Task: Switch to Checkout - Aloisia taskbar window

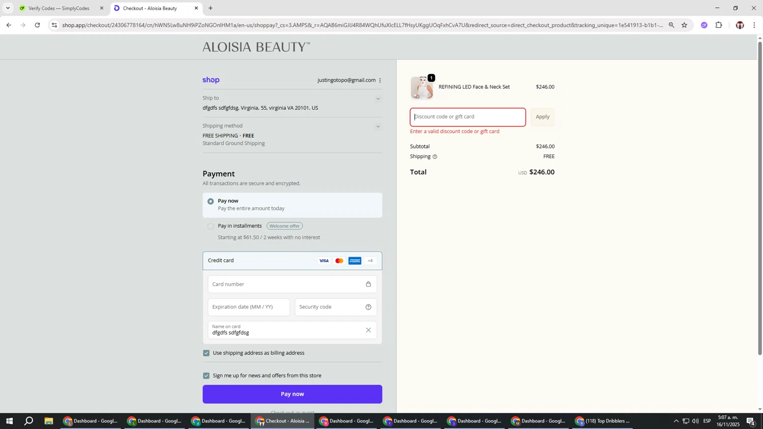Action: click(283, 421)
